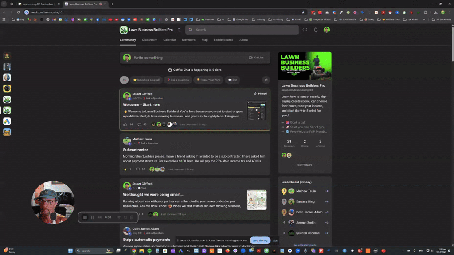
Task: Open the Welcome post video thumbnail
Action: [x=257, y=110]
